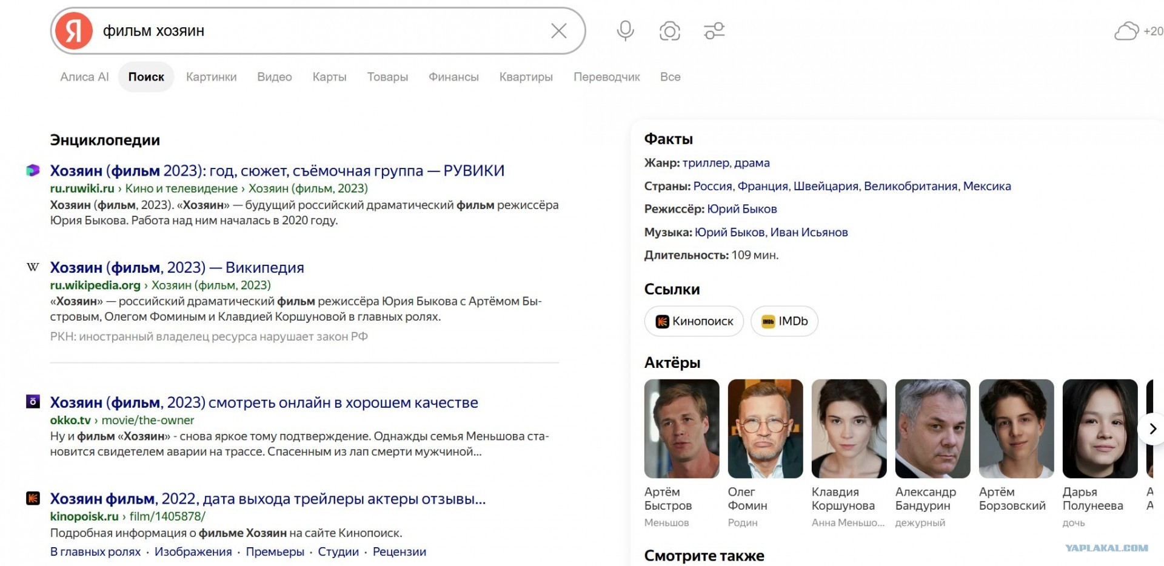This screenshot has width=1164, height=566.
Task: Open search settings sliders icon
Action: pos(714,31)
